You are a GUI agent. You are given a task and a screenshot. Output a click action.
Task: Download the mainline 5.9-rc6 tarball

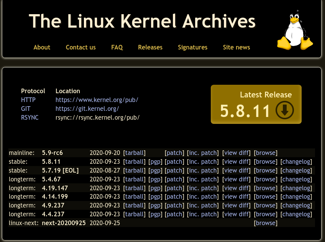[x=134, y=153]
